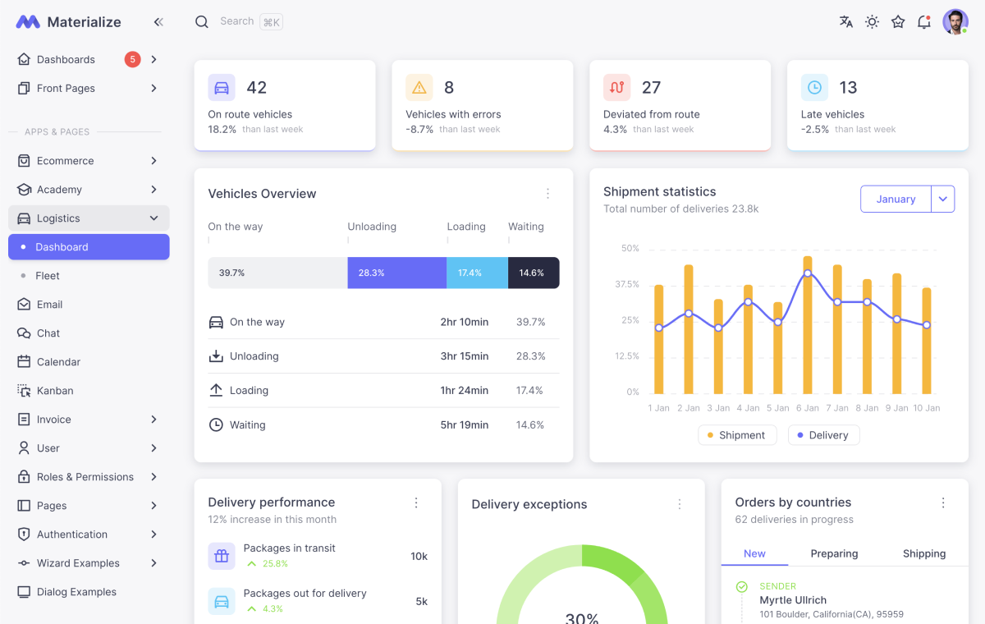Click the translate language icon in the header
Viewport: 985px width, 624px height.
[x=845, y=22]
